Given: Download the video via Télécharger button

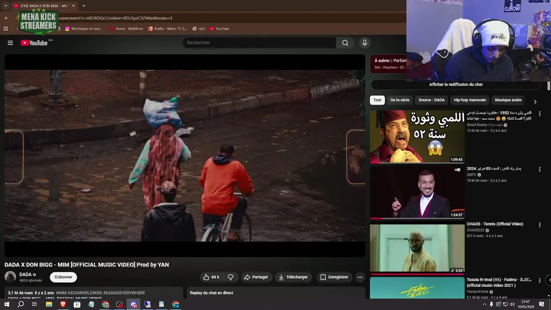Looking at the screenshot, I should pos(293,277).
